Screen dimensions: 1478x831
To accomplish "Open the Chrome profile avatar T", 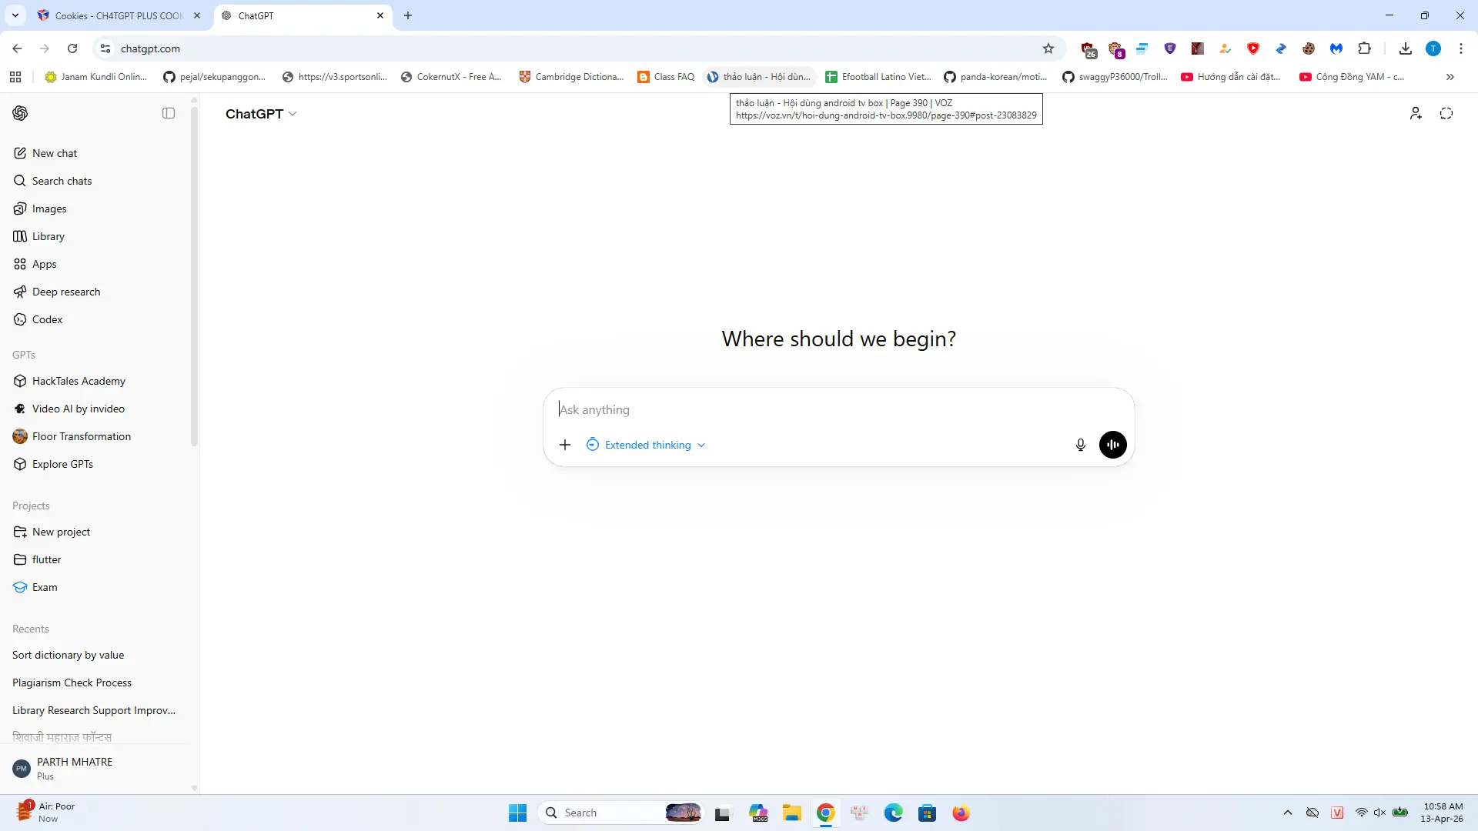I will pyautogui.click(x=1433, y=48).
